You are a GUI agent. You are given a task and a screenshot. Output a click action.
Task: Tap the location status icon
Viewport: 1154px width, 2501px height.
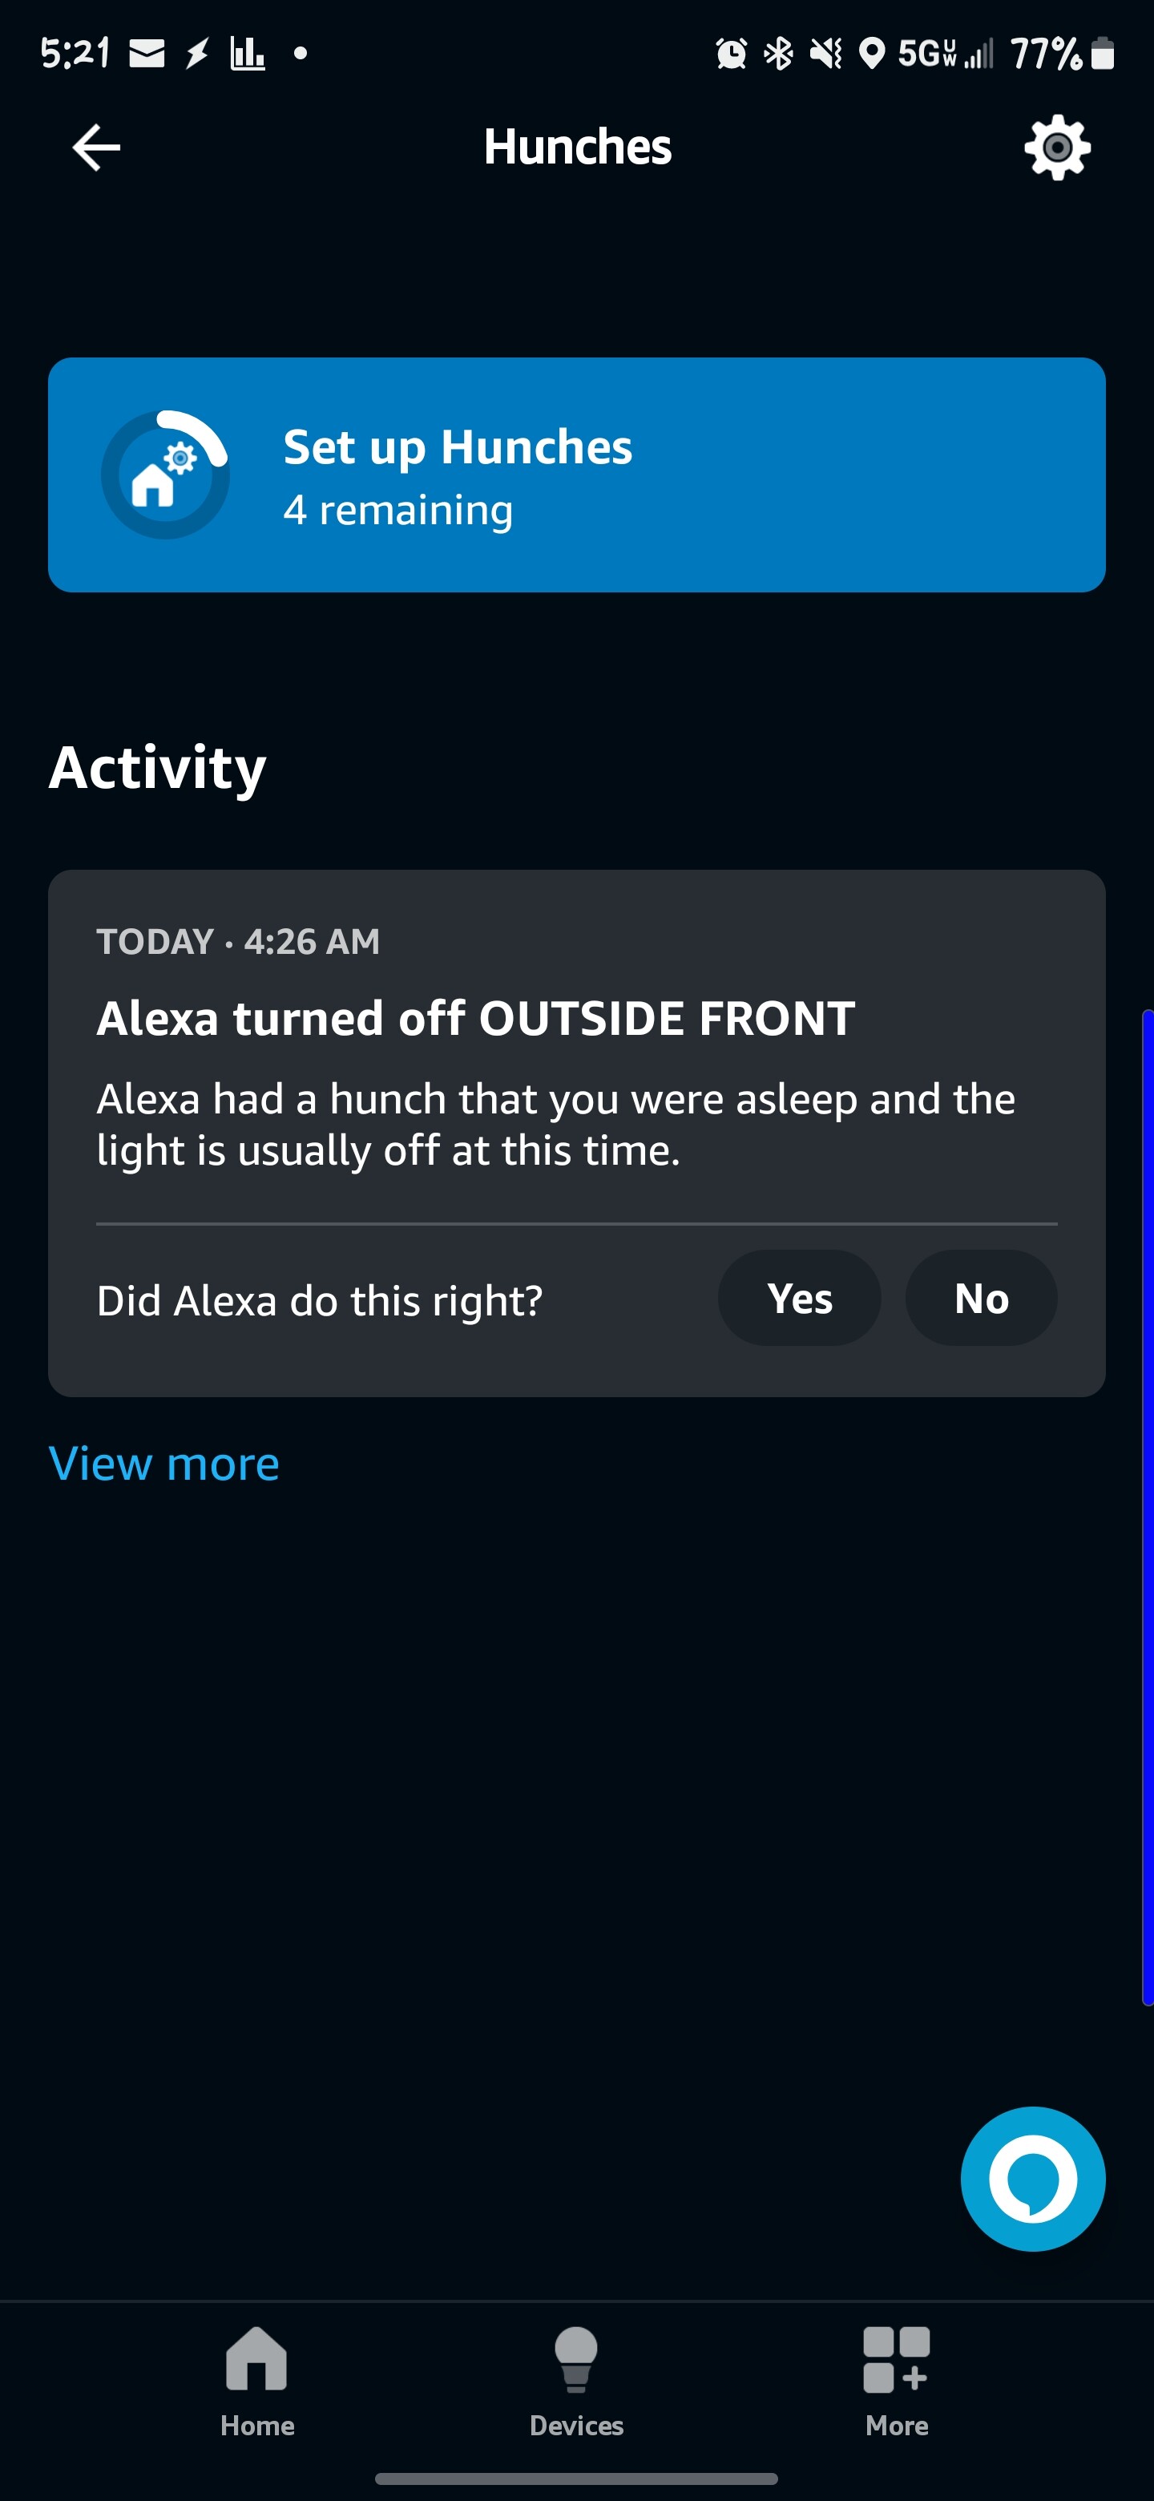(x=872, y=54)
